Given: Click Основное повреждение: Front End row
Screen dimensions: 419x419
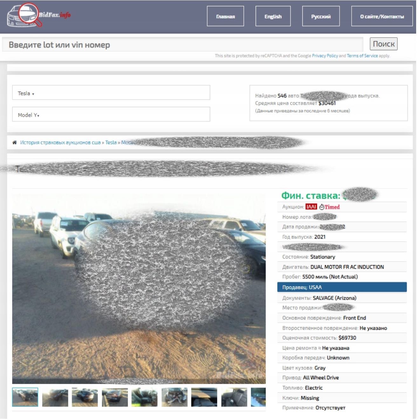Looking at the screenshot, I should 342,318.
